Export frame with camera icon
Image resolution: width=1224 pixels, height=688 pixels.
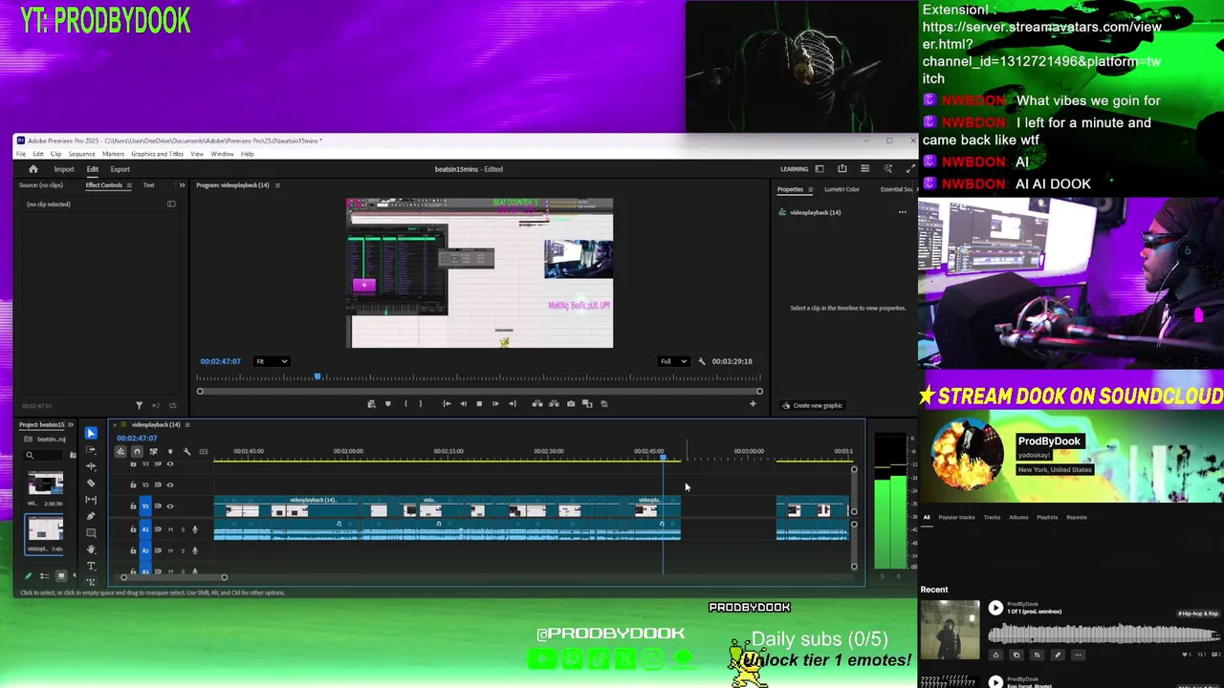coord(571,404)
